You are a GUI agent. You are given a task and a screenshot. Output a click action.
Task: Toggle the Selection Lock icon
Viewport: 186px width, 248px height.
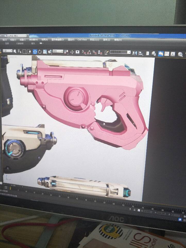(134, 210)
